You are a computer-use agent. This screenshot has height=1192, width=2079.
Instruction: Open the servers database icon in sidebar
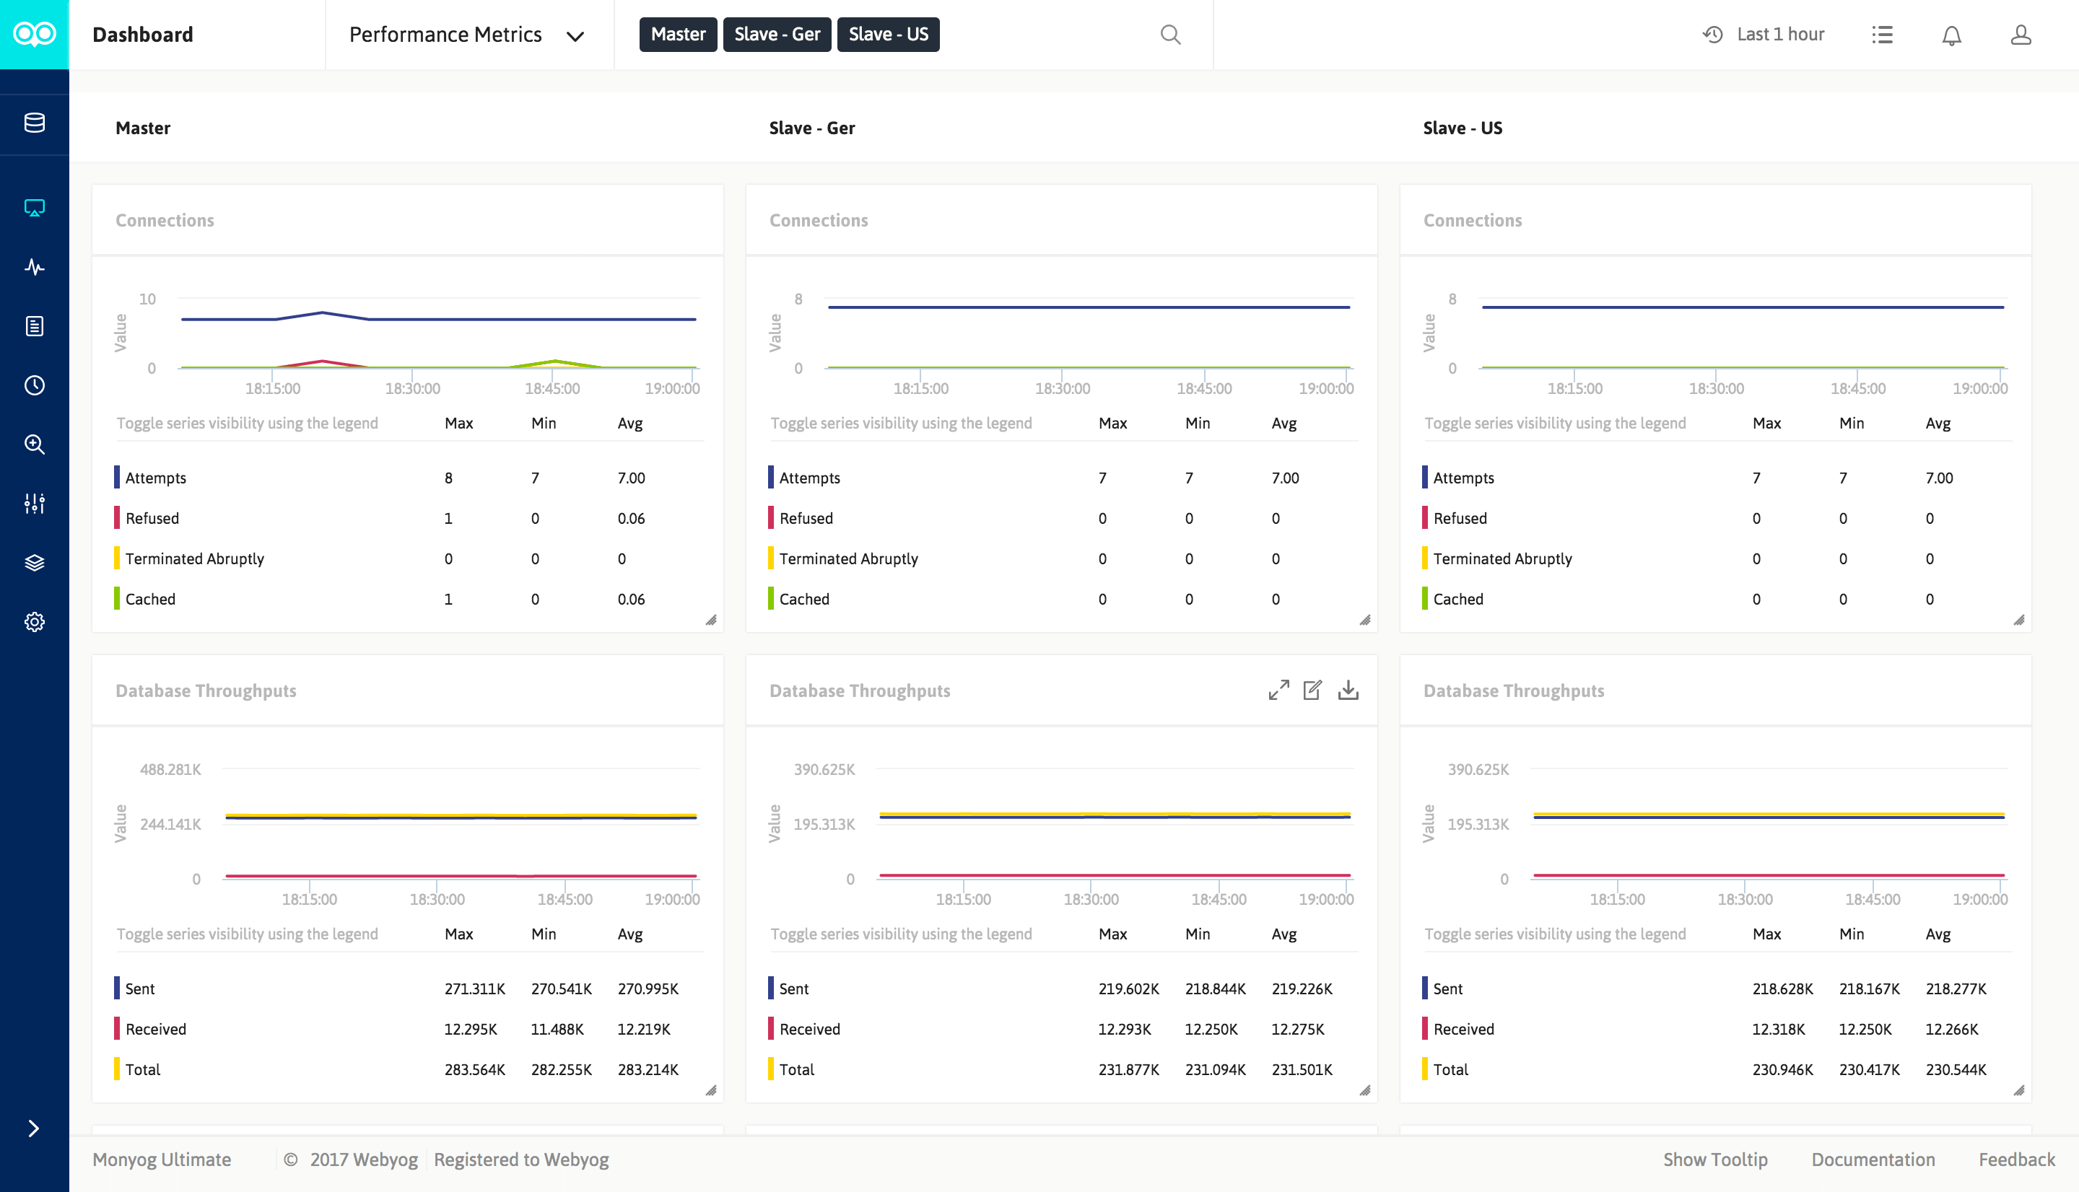pyautogui.click(x=35, y=123)
